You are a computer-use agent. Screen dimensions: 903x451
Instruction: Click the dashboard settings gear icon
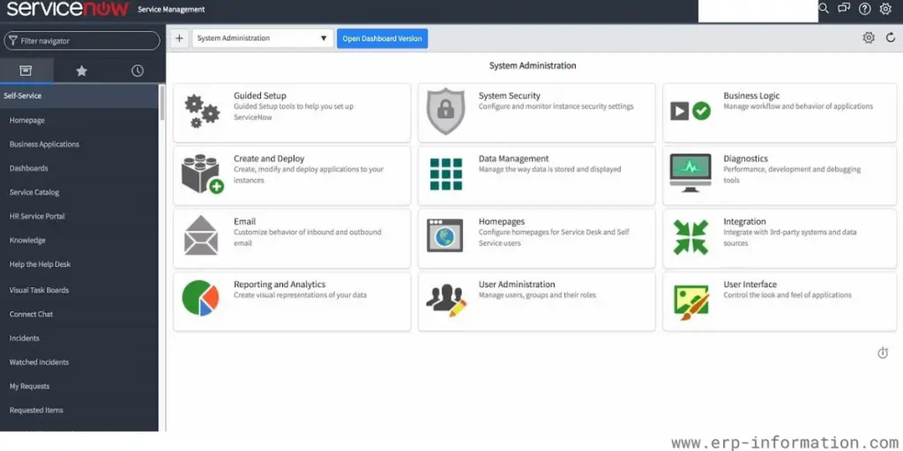point(869,38)
